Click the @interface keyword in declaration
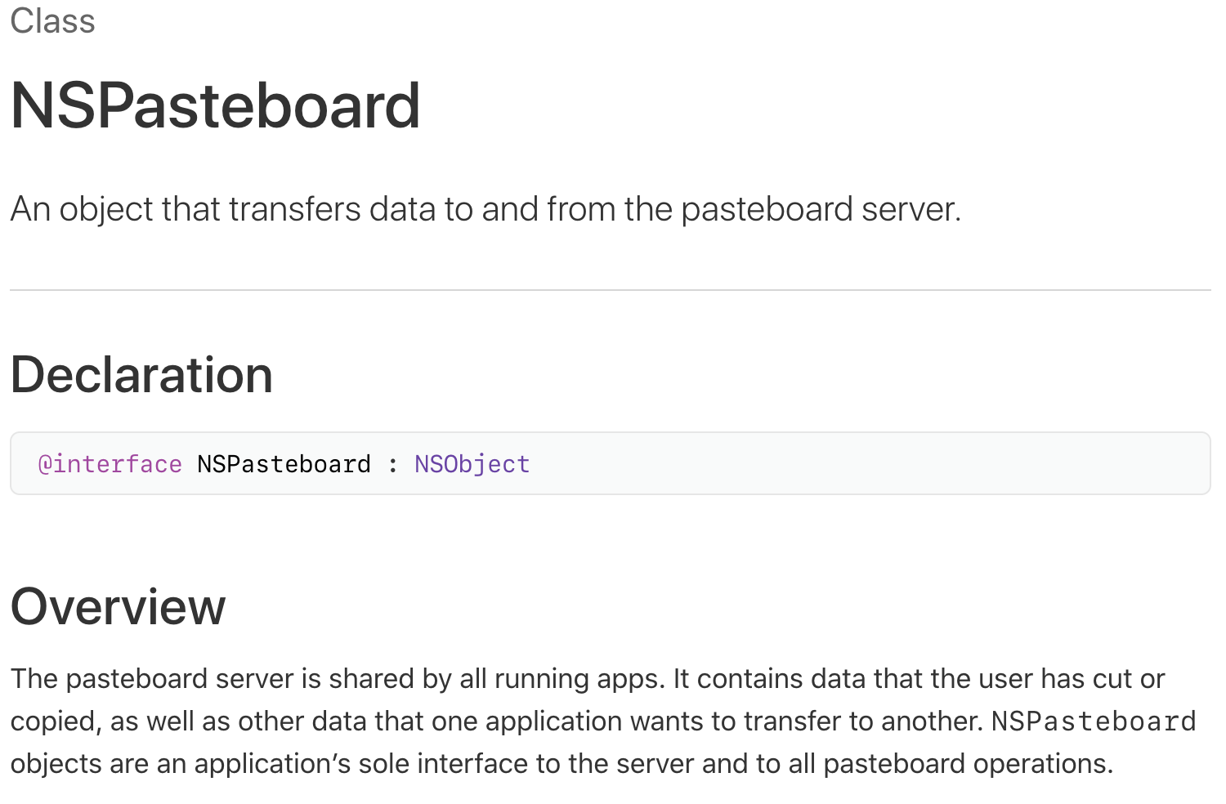 tap(110, 464)
